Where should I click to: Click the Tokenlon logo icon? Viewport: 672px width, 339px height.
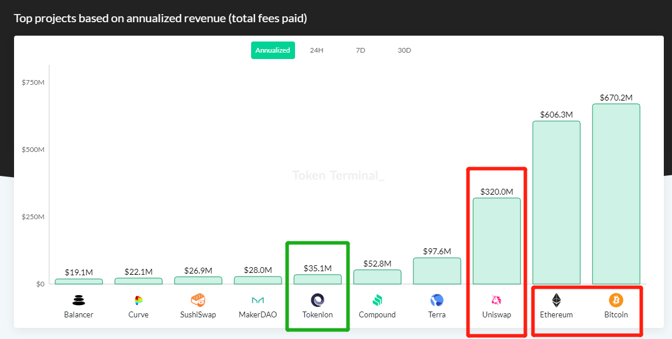click(318, 300)
